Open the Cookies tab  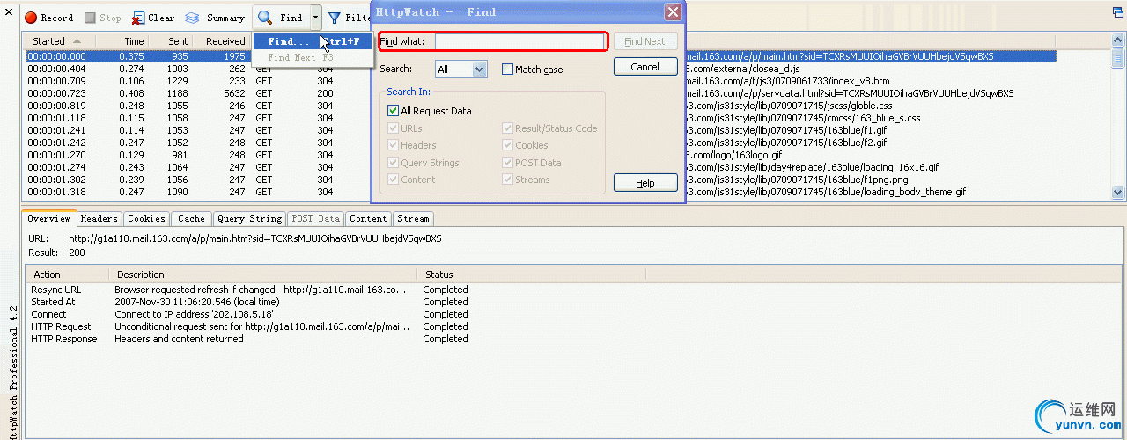coord(146,219)
